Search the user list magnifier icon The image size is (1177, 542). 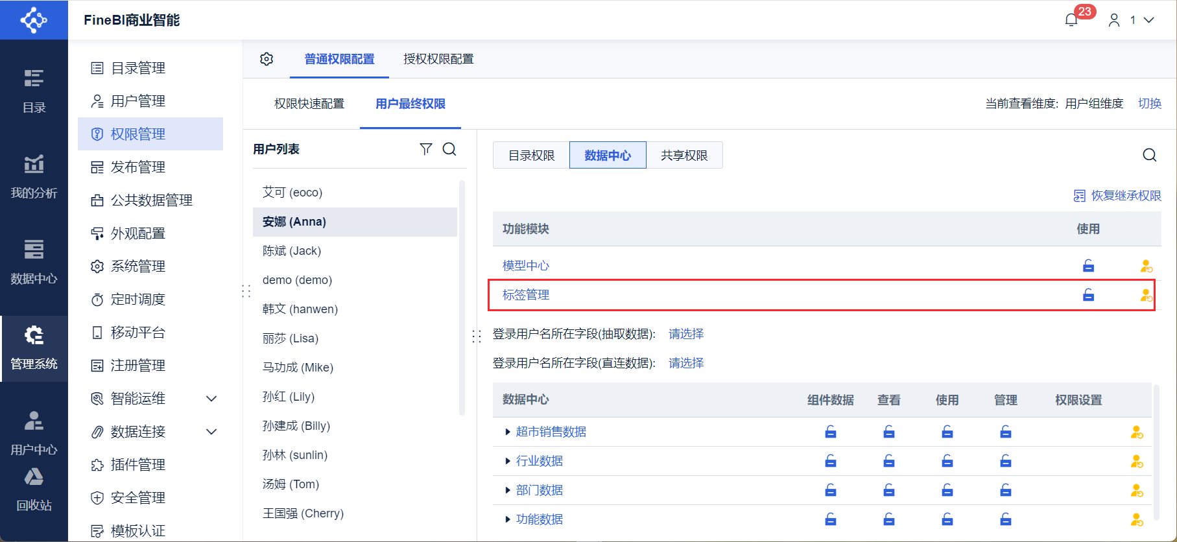449,149
